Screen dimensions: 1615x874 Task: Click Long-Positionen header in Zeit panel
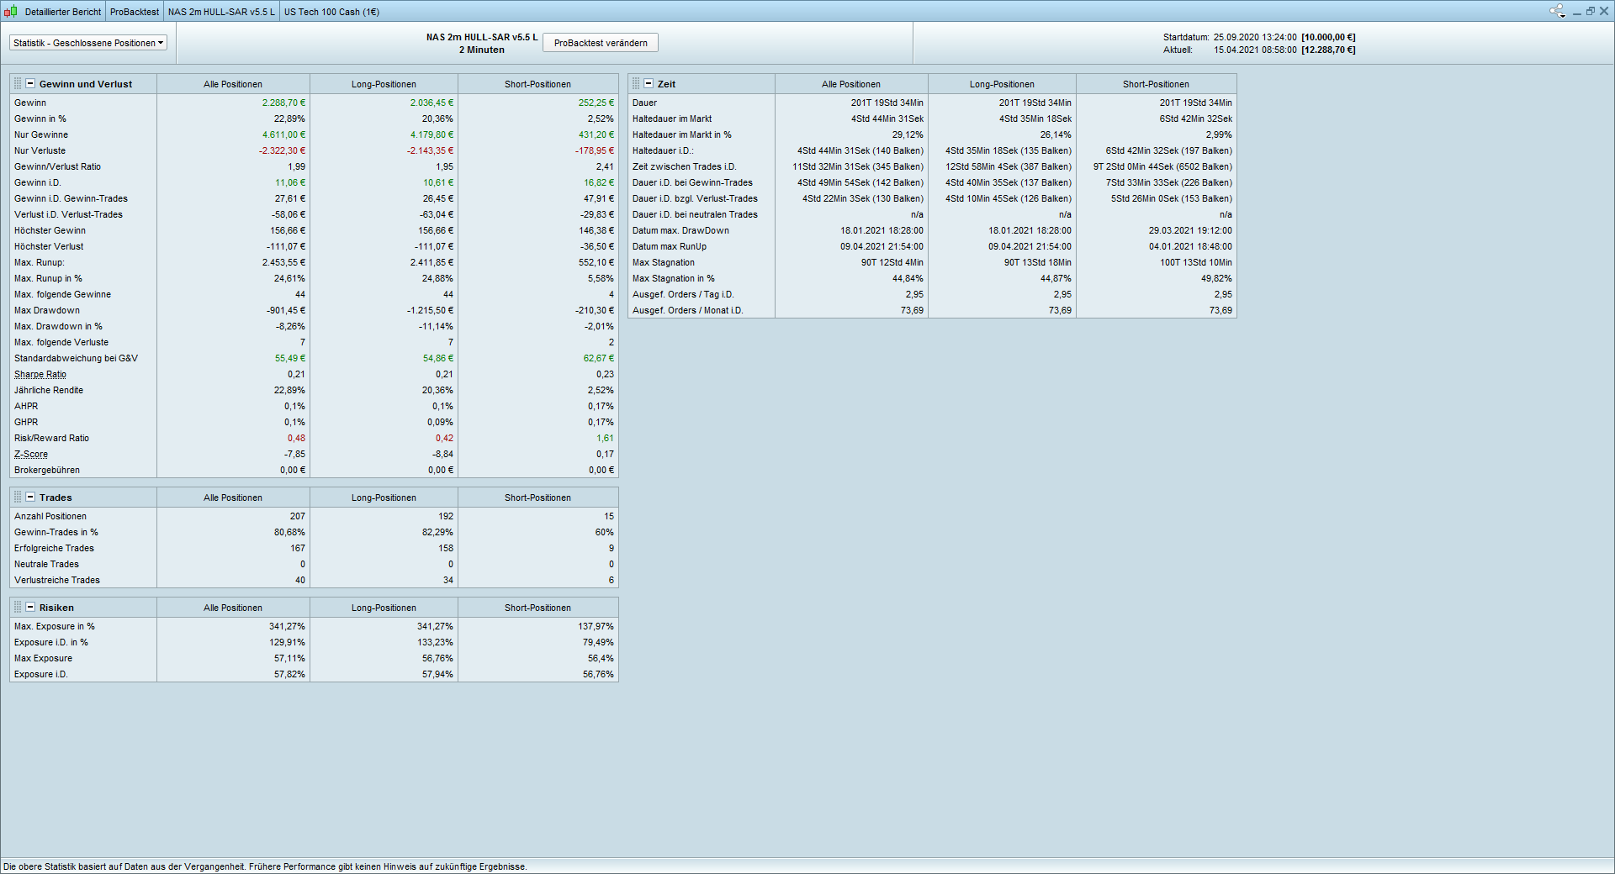coord(1002,84)
